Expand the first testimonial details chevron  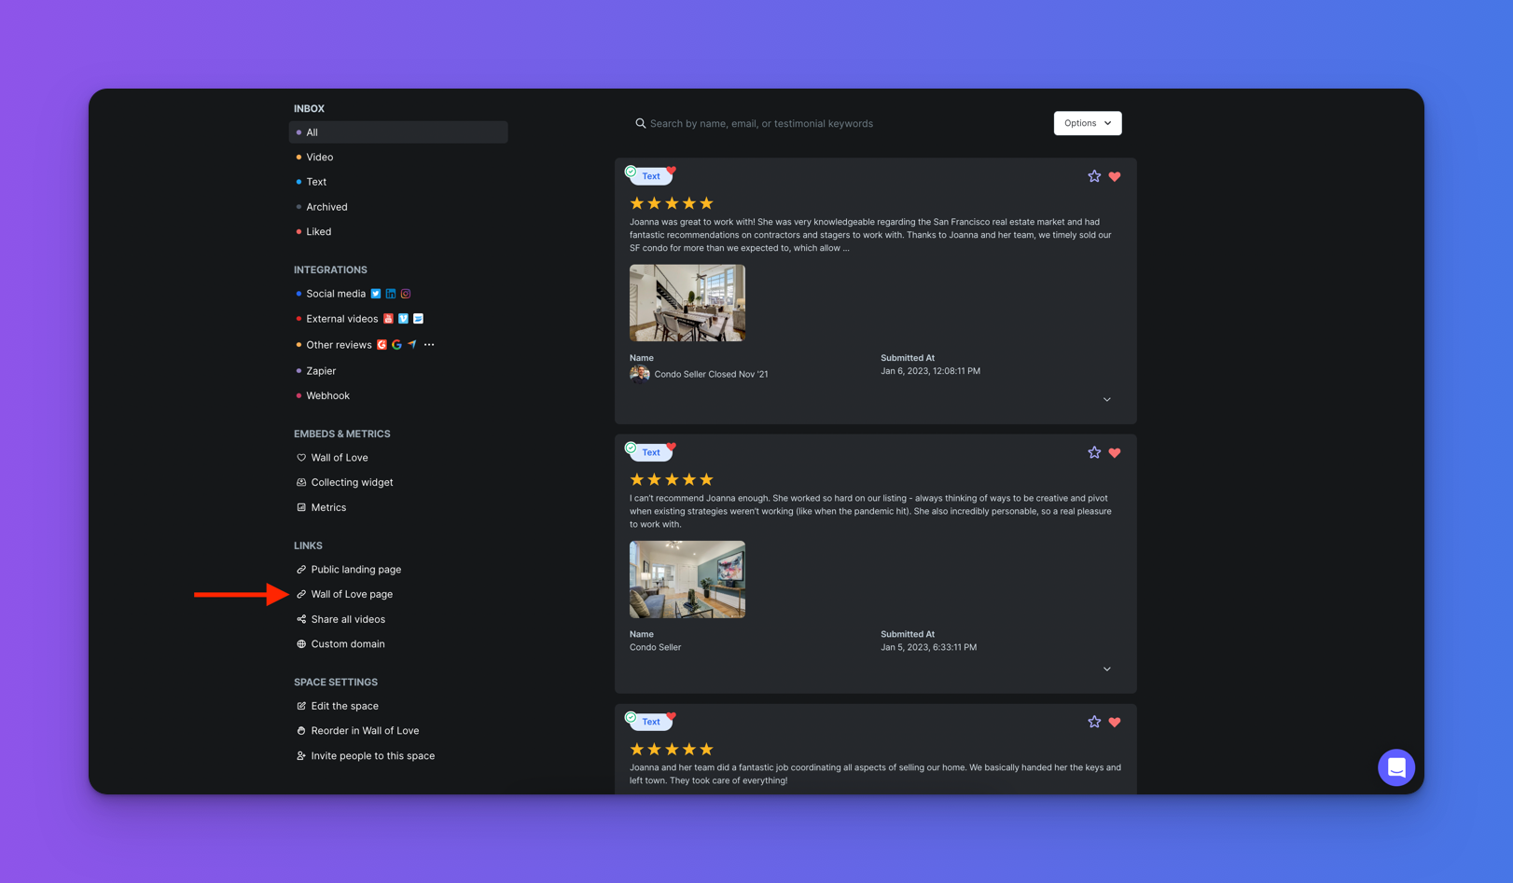[1107, 399]
